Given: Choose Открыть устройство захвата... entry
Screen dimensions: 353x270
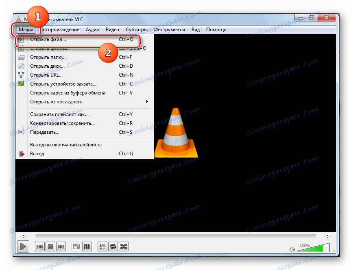Looking at the screenshot, I should [x=85, y=84].
